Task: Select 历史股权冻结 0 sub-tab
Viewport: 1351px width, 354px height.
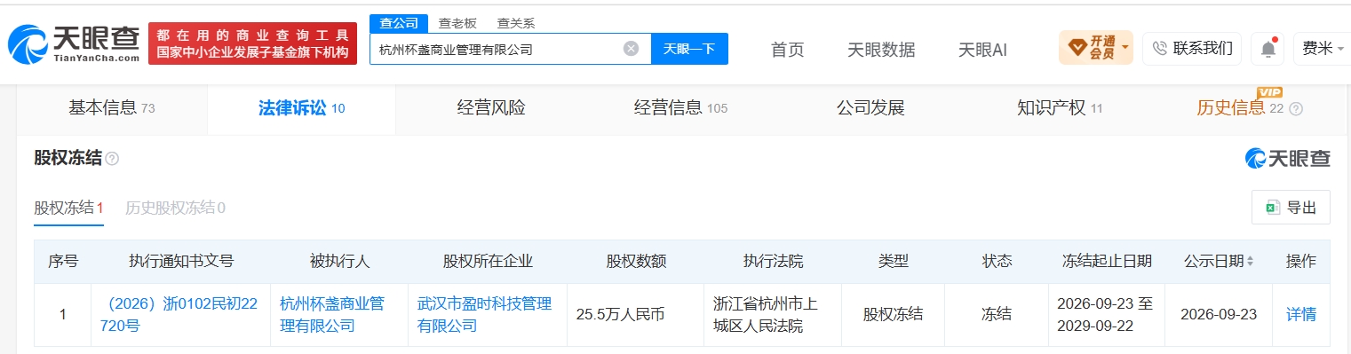Action: (175, 208)
